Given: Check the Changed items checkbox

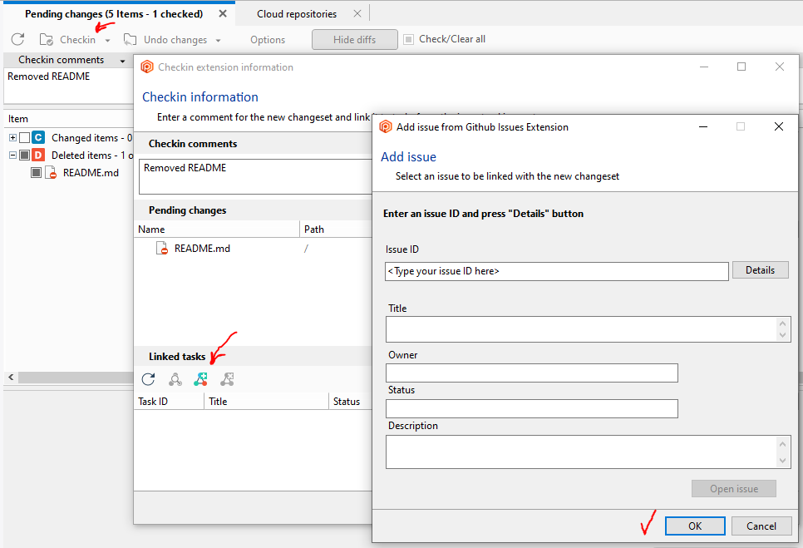Looking at the screenshot, I should coord(24,138).
